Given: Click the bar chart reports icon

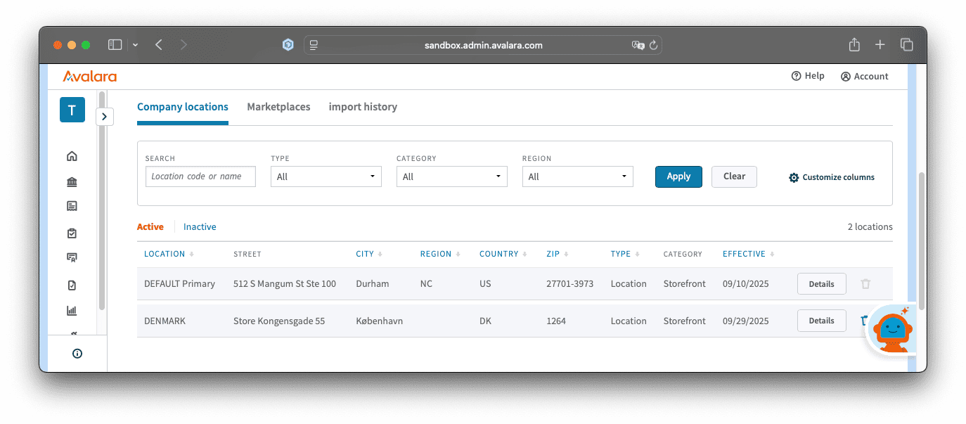Looking at the screenshot, I should pyautogui.click(x=72, y=310).
